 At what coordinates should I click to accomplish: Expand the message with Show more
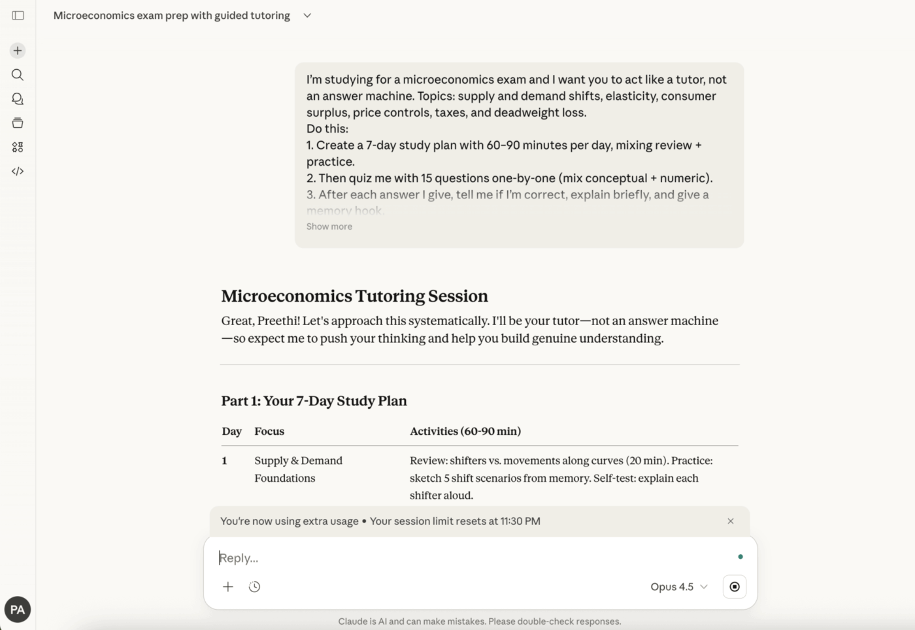329,227
